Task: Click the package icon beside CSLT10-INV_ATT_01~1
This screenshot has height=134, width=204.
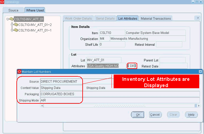Action: tap(16, 30)
